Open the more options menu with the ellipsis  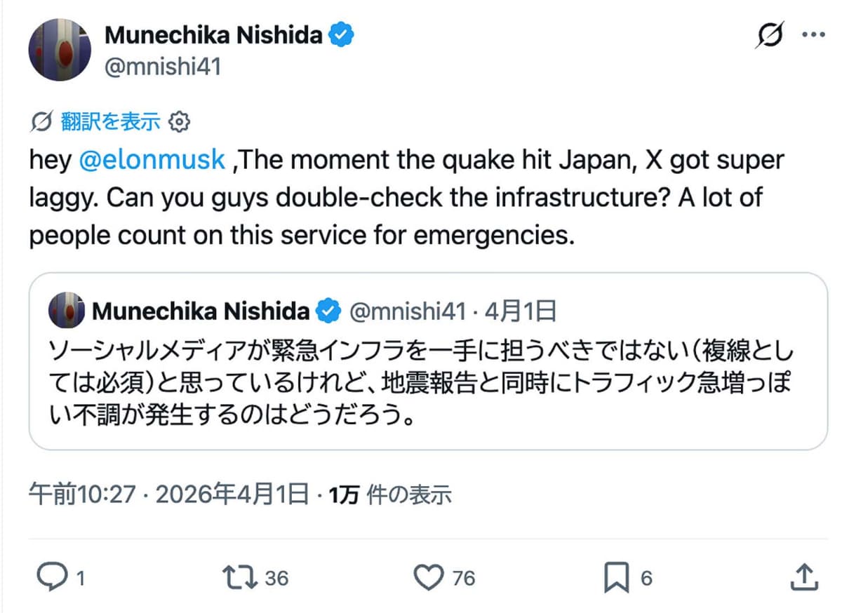[x=814, y=33]
